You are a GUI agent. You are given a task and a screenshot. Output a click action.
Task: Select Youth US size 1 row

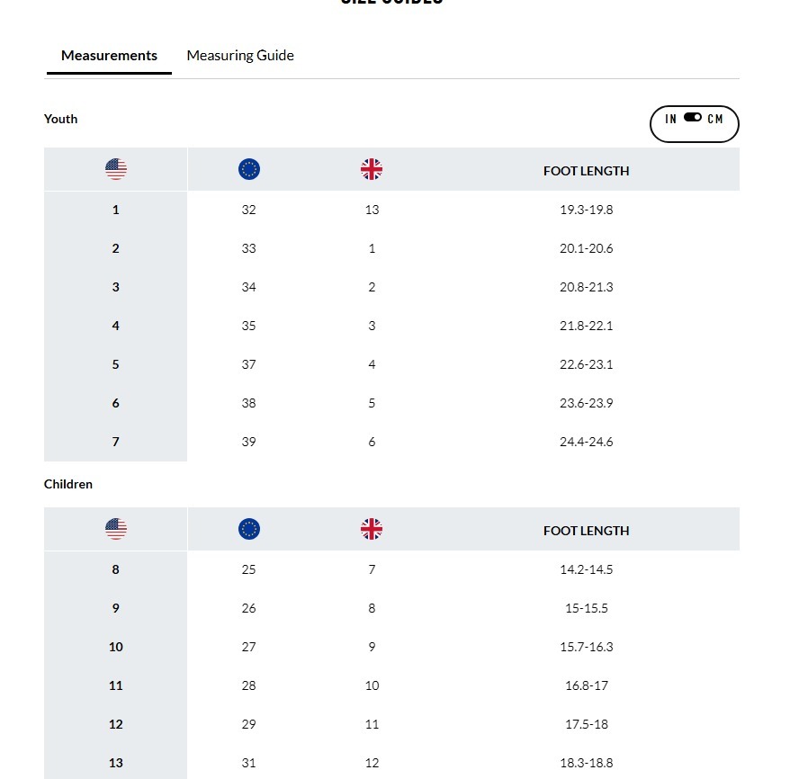pyautogui.click(x=116, y=210)
